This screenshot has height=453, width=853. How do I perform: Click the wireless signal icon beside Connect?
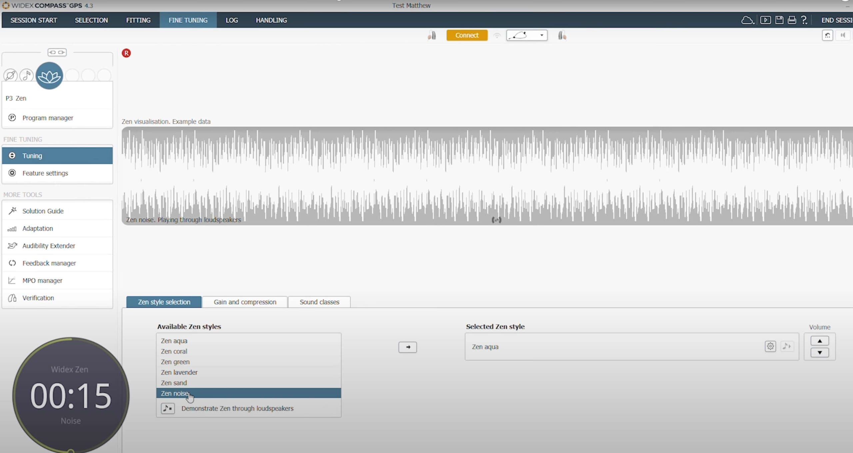(x=497, y=35)
